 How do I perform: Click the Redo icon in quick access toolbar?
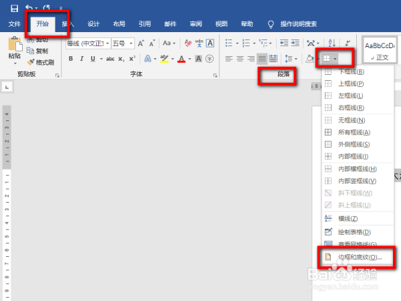(x=47, y=8)
